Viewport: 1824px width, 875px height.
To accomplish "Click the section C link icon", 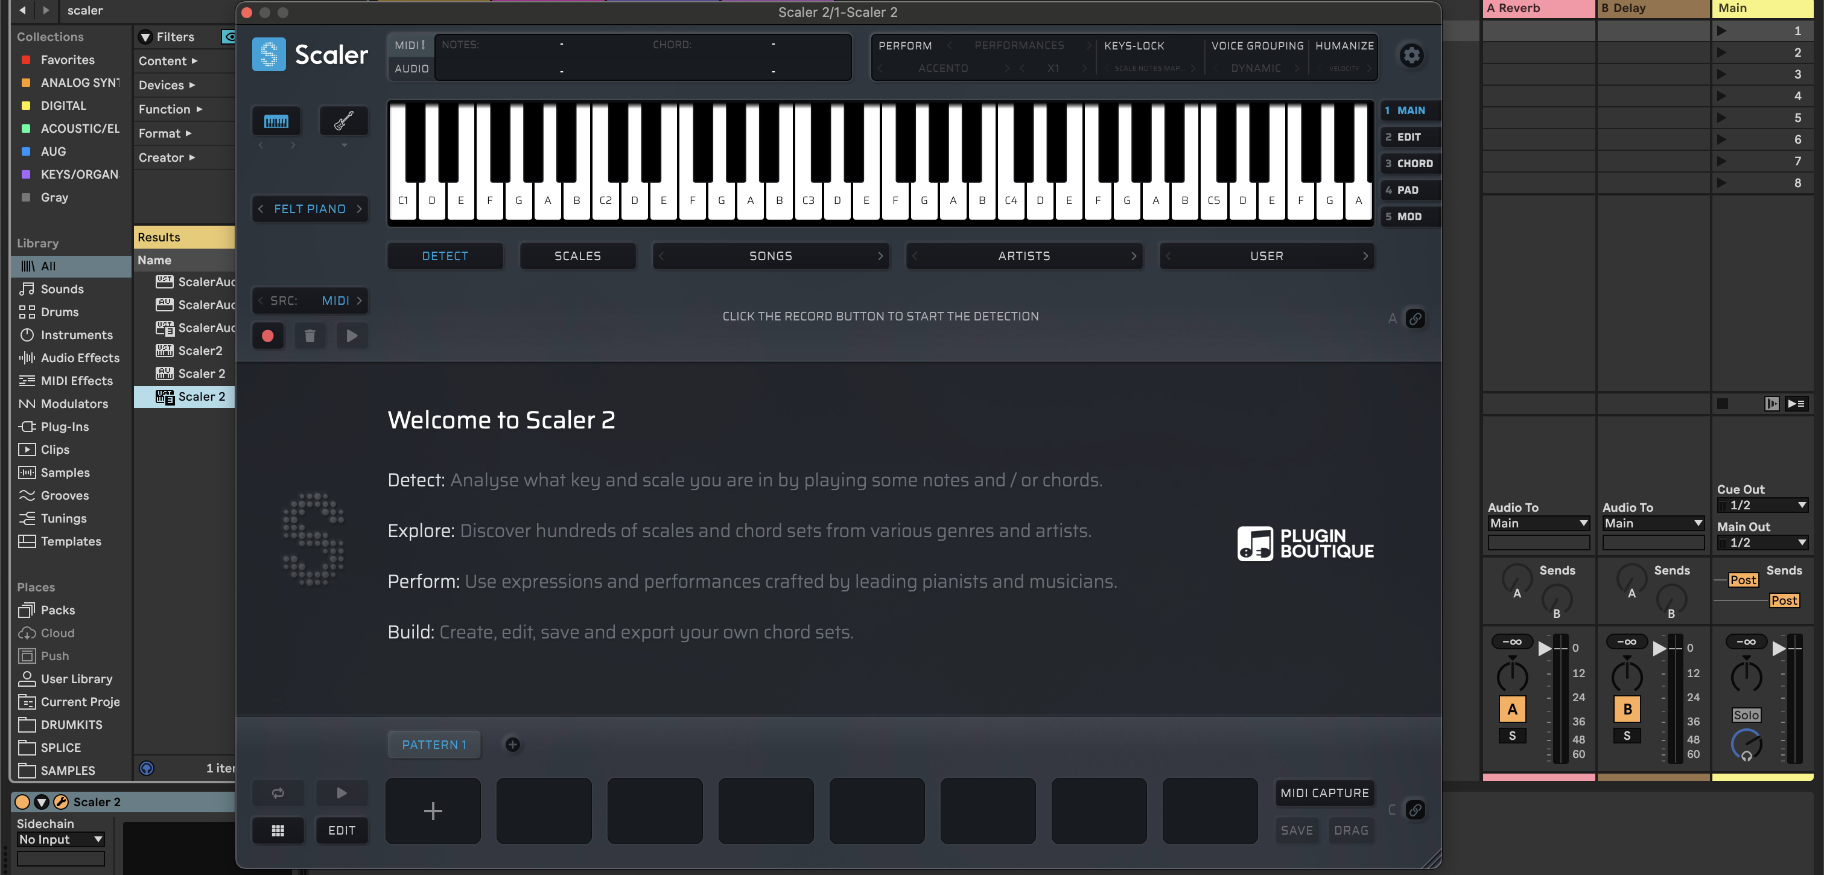I will [x=1415, y=810].
